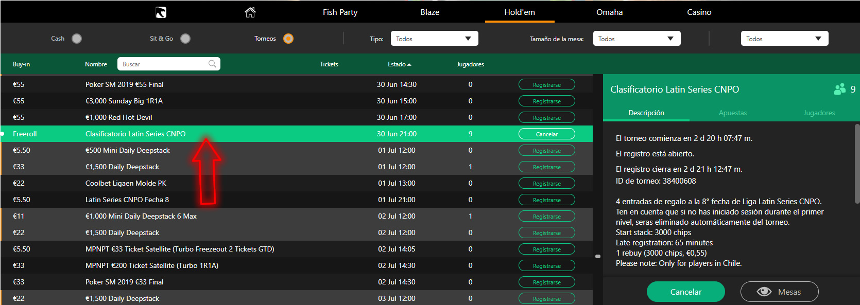Screen dimensions: 860x305
Task: Select the Sit & Go radio button
Action: 185,39
